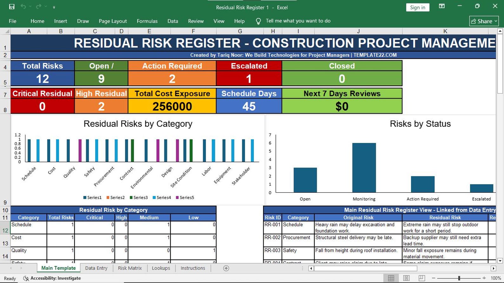This screenshot has height=283, width=504.
Task: Click the Series3 legend entry
Action: (139, 197)
